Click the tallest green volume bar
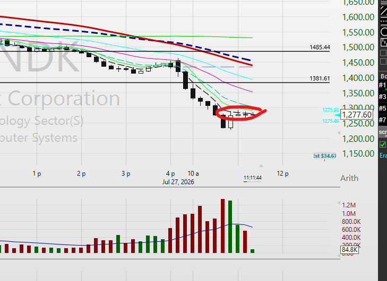 pyautogui.click(x=230, y=226)
